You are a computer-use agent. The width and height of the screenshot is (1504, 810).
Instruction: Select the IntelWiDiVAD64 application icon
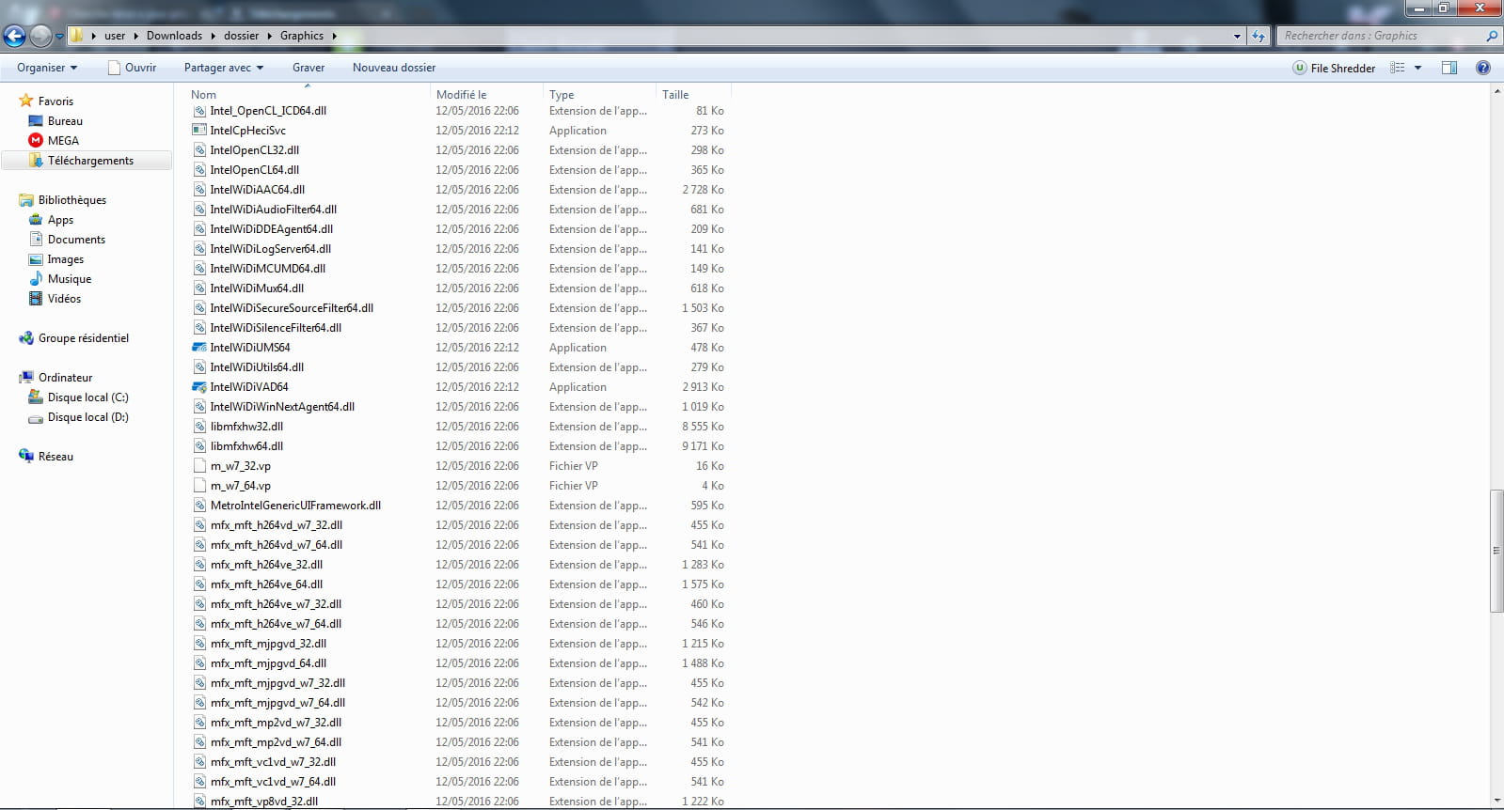[x=199, y=386]
